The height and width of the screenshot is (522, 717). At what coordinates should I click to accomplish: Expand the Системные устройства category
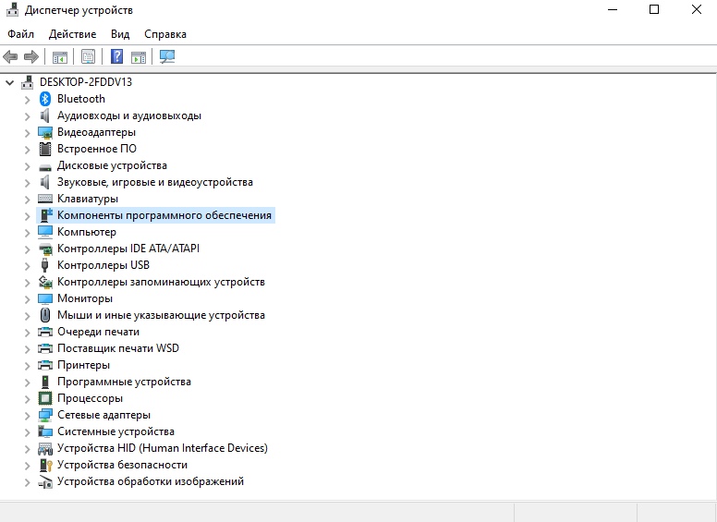(x=27, y=432)
